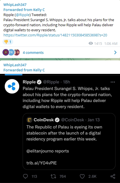Like the tweet with the heart icon
The width and height of the screenshot is (120, 183).
pos(82,176)
